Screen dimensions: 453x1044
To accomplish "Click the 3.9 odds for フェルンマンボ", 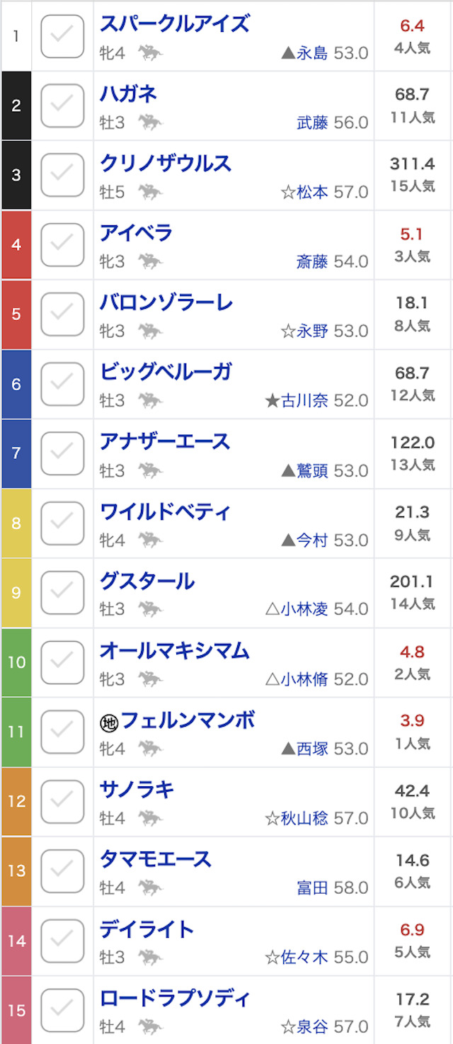I will pos(412,720).
